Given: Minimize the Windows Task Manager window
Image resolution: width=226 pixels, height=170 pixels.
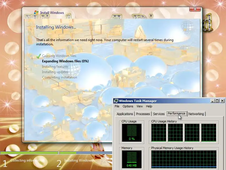Looking at the screenshot, I should pos(212,101).
